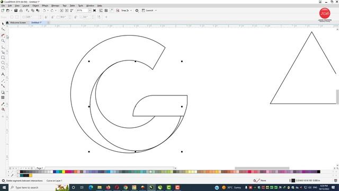The image size is (339, 191).
Task: Switch to the Welcome Screen tab
Action: 18,22
